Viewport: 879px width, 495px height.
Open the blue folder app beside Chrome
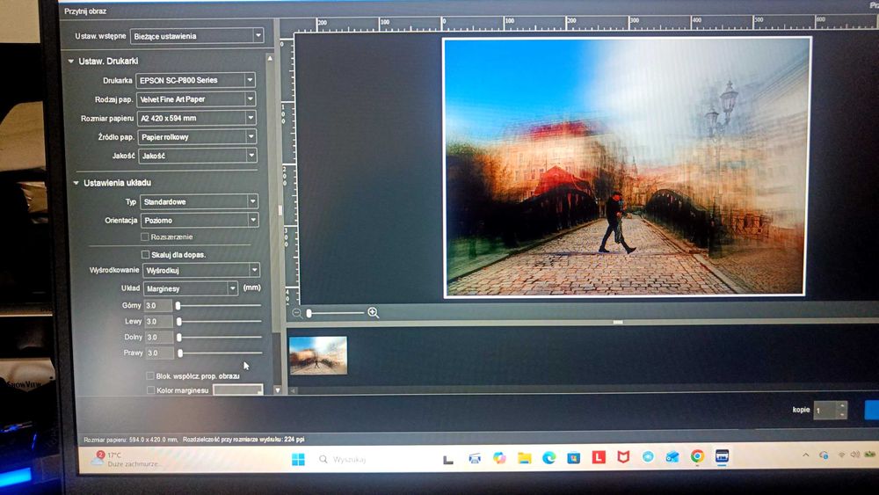point(672,457)
